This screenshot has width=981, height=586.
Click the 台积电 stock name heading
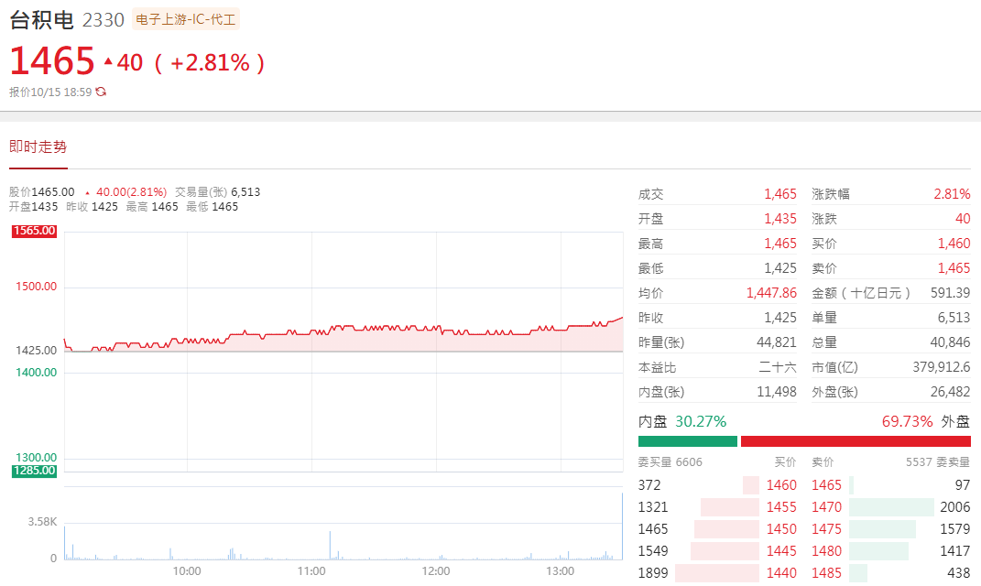[x=41, y=19]
